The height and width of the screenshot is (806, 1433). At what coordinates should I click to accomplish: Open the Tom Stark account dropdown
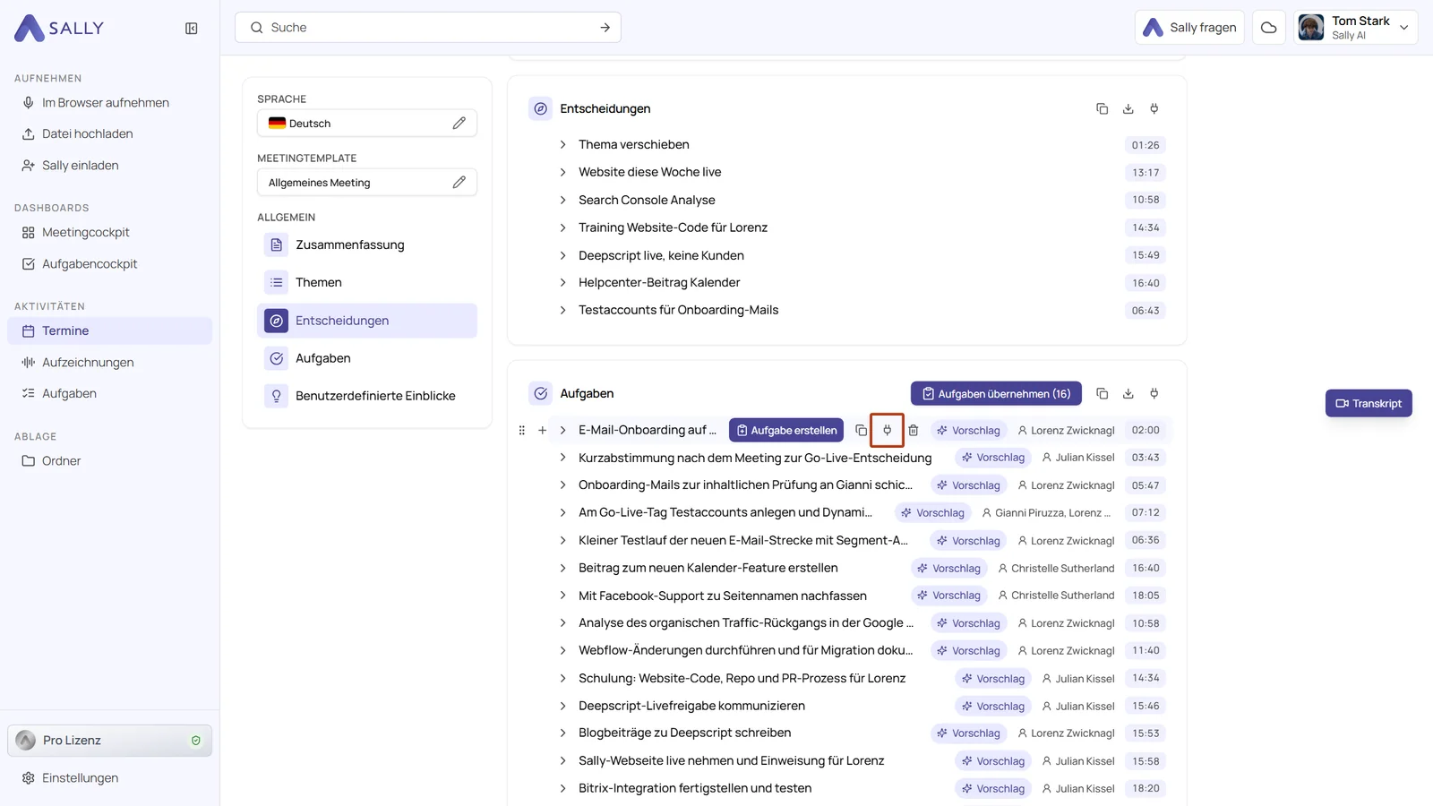[x=1355, y=28]
